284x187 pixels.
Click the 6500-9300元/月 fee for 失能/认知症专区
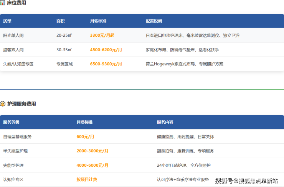coord(106,64)
